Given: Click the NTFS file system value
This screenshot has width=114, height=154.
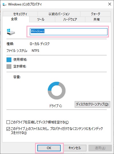Looking at the screenshot, I should coord(35,51).
